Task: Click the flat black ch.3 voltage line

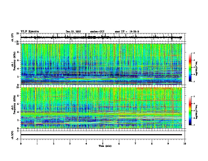Action: pos(101,135)
